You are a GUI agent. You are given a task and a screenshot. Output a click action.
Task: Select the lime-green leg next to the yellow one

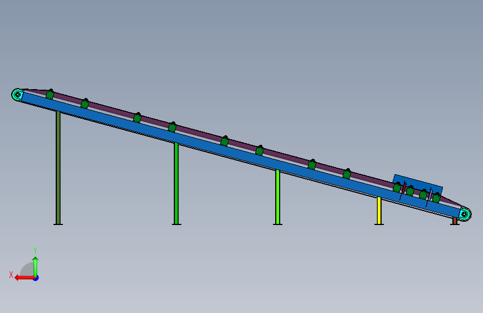click(x=277, y=197)
